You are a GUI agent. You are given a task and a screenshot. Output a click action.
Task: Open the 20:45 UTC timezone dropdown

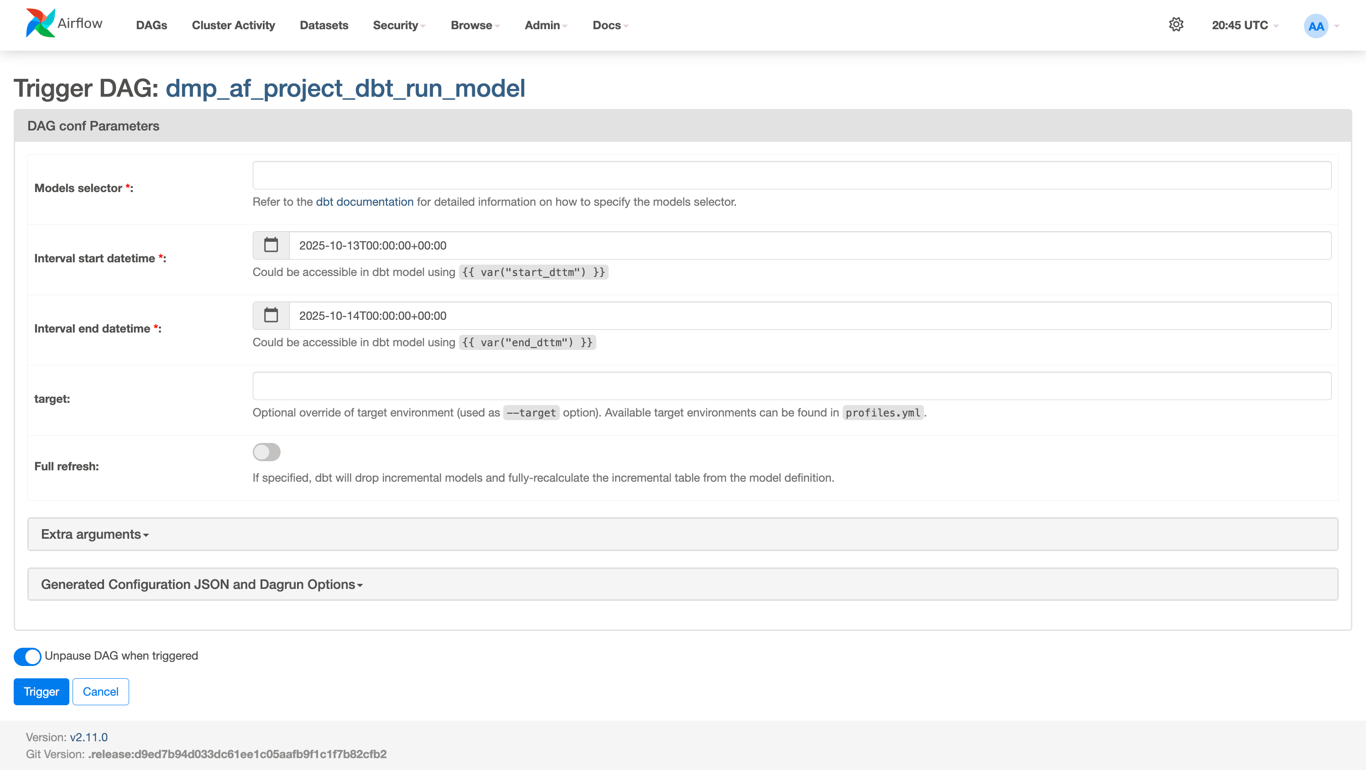1245,26
